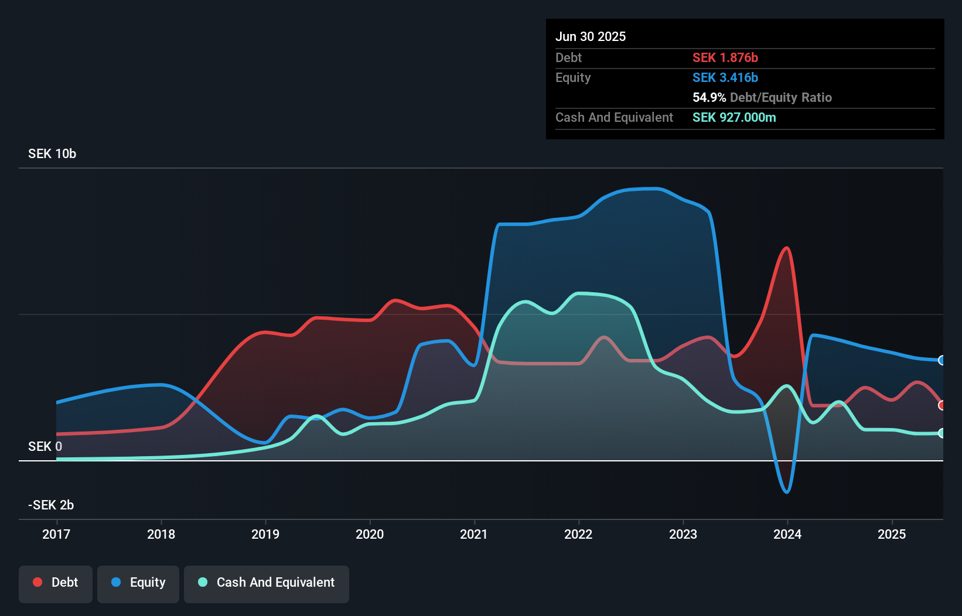Click the blue Equity legend dot
This screenshot has height=616, width=962.
[117, 582]
